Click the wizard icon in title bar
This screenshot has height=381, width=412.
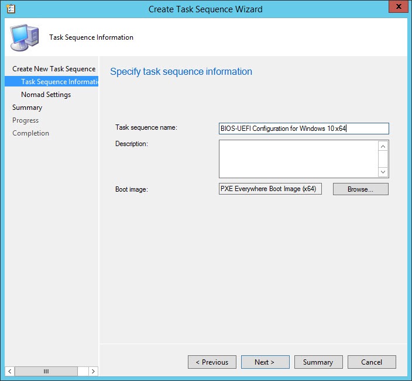coord(10,9)
